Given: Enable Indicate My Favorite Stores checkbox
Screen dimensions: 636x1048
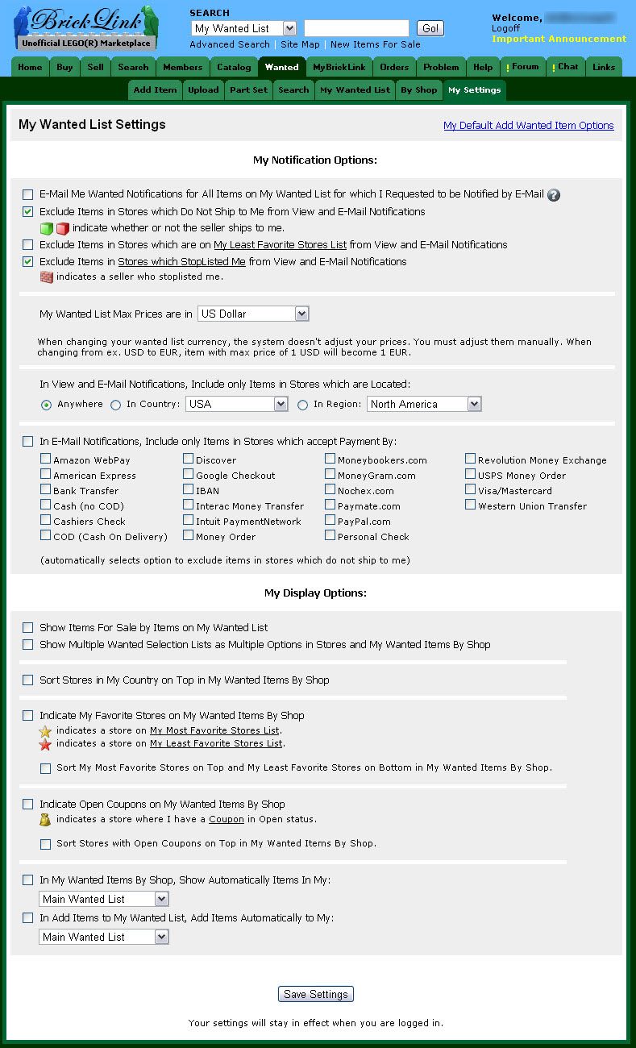Looking at the screenshot, I should 28,716.
